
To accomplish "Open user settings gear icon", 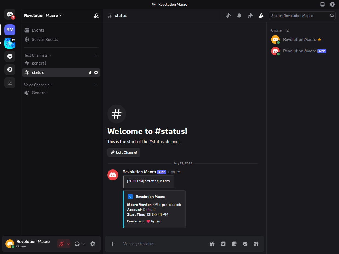I will coord(93,244).
